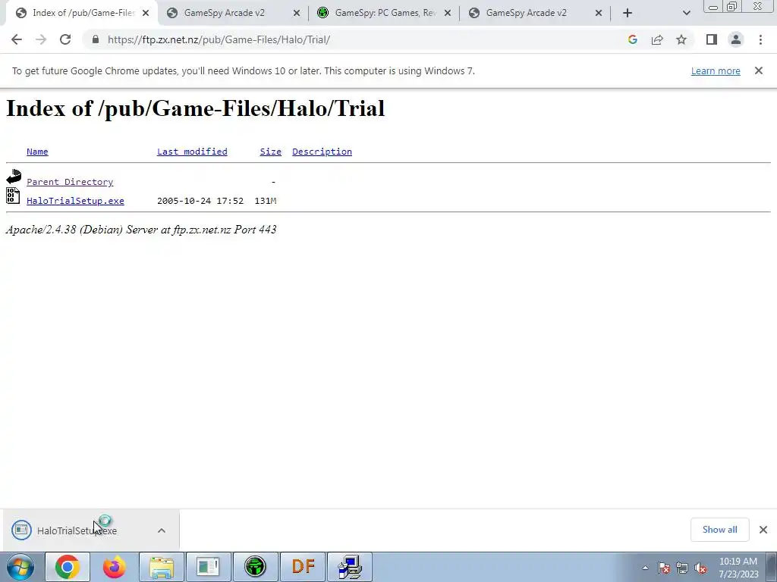The width and height of the screenshot is (777, 582).
Task: Switch to GameSpy: PC Games tab
Action: [x=384, y=13]
